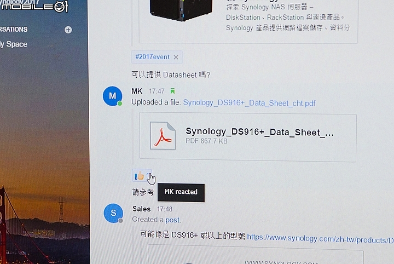This screenshot has width=394, height=264.
Task: Open the Synology NAS product thumbnail
Action: [181, 10]
